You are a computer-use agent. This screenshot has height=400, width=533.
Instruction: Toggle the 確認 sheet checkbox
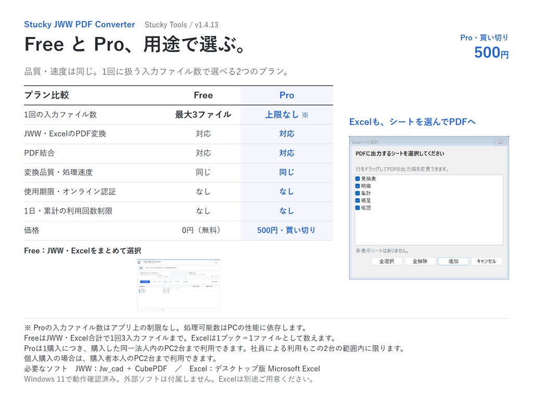click(x=358, y=207)
